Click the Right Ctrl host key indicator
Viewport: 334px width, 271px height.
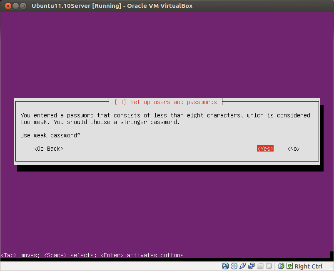[x=308, y=266]
